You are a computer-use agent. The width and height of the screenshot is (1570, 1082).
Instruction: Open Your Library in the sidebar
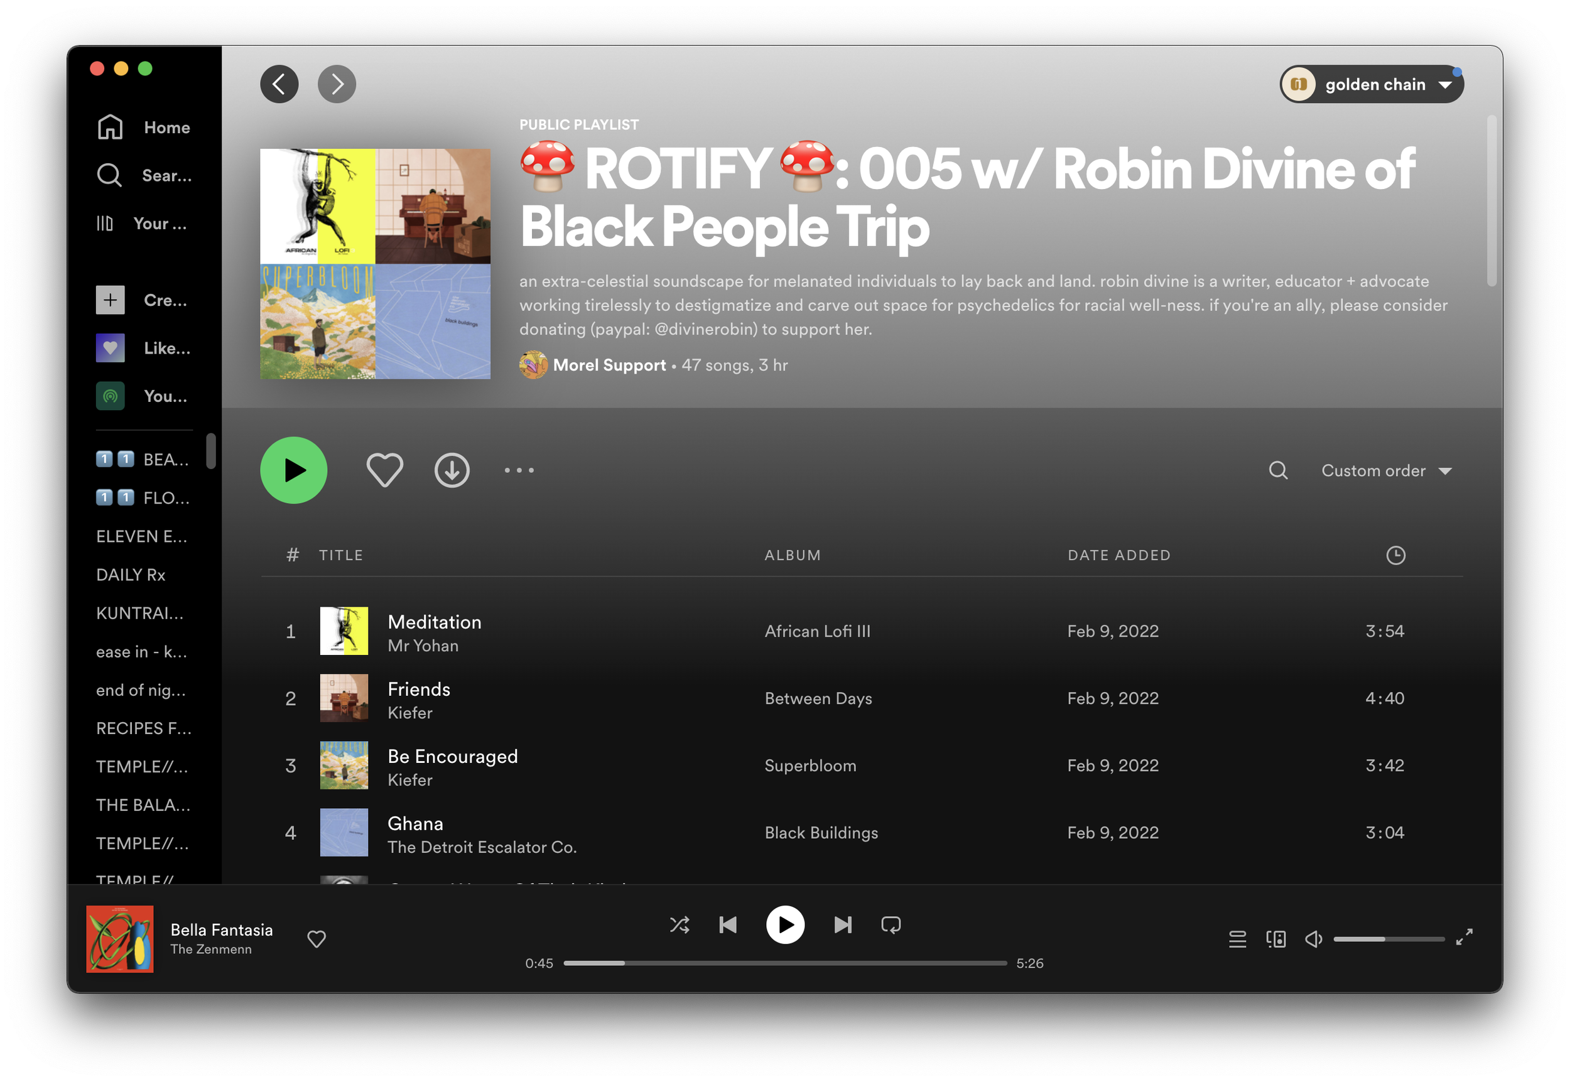point(141,223)
